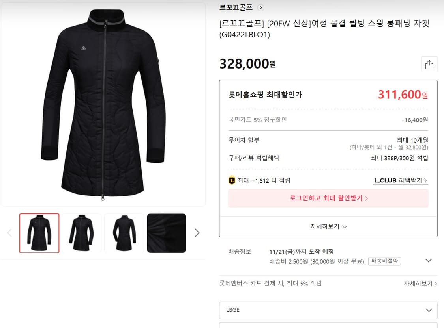Click the 배송비절약 button

tap(384, 261)
